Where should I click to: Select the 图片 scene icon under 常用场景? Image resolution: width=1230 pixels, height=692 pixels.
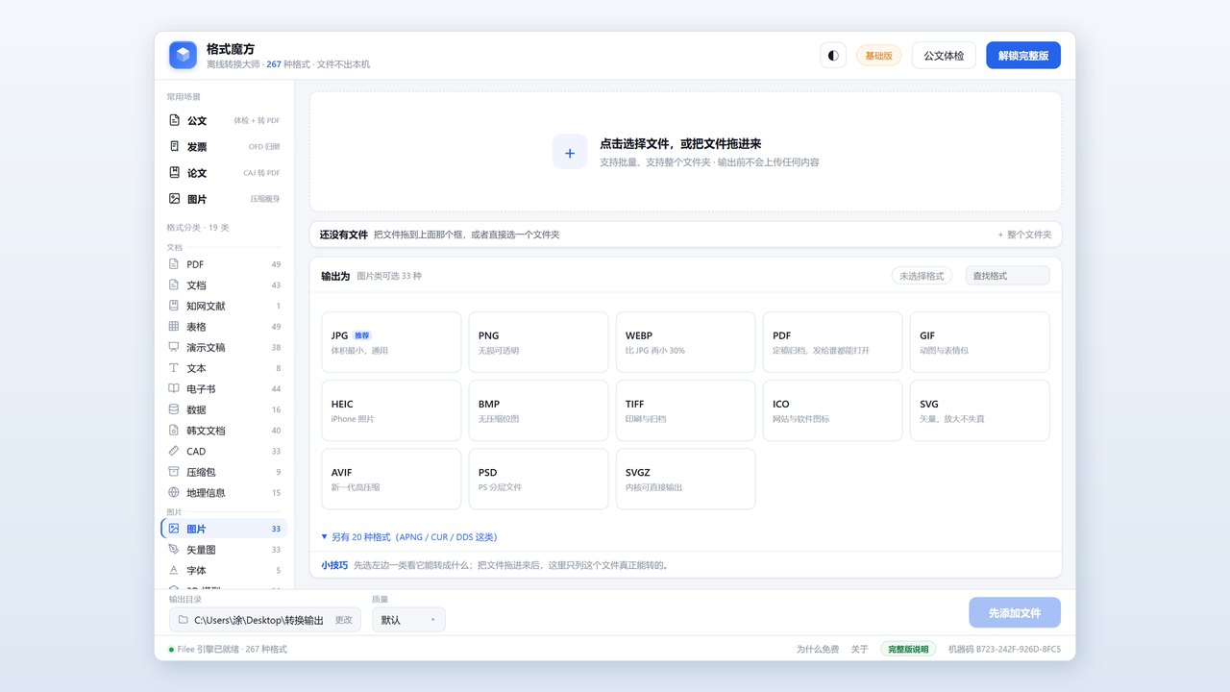pos(174,198)
